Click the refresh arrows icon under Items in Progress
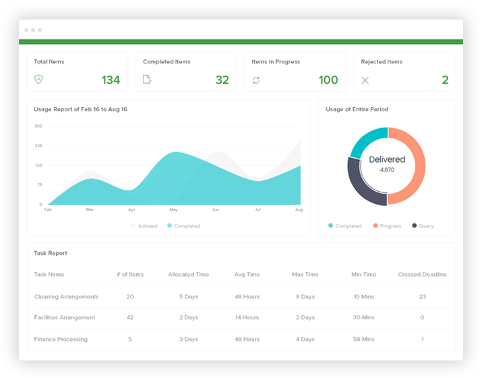The height and width of the screenshot is (378, 482). click(256, 80)
